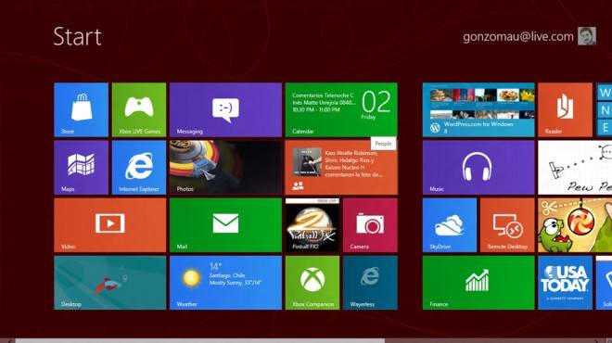Launch the Pinball FX2 game tile
The image size is (612, 343).
click(312, 225)
